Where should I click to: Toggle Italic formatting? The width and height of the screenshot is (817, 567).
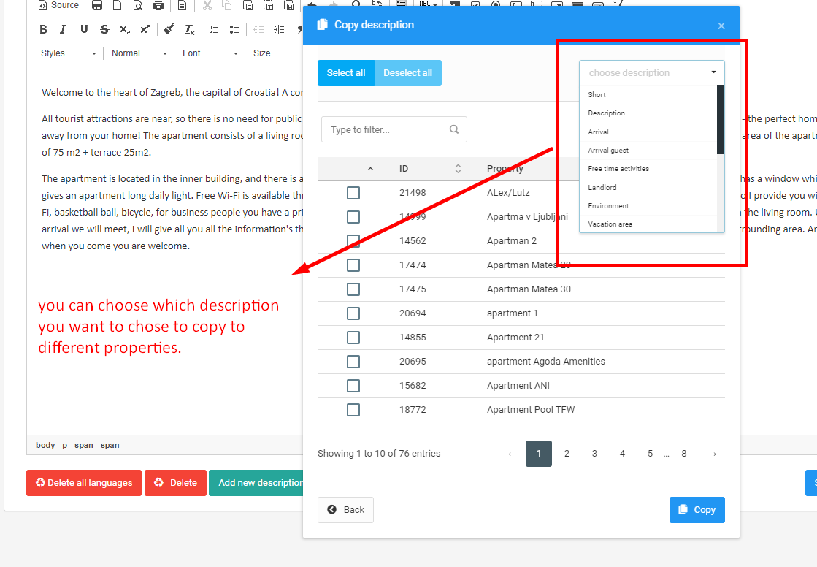tap(63, 29)
